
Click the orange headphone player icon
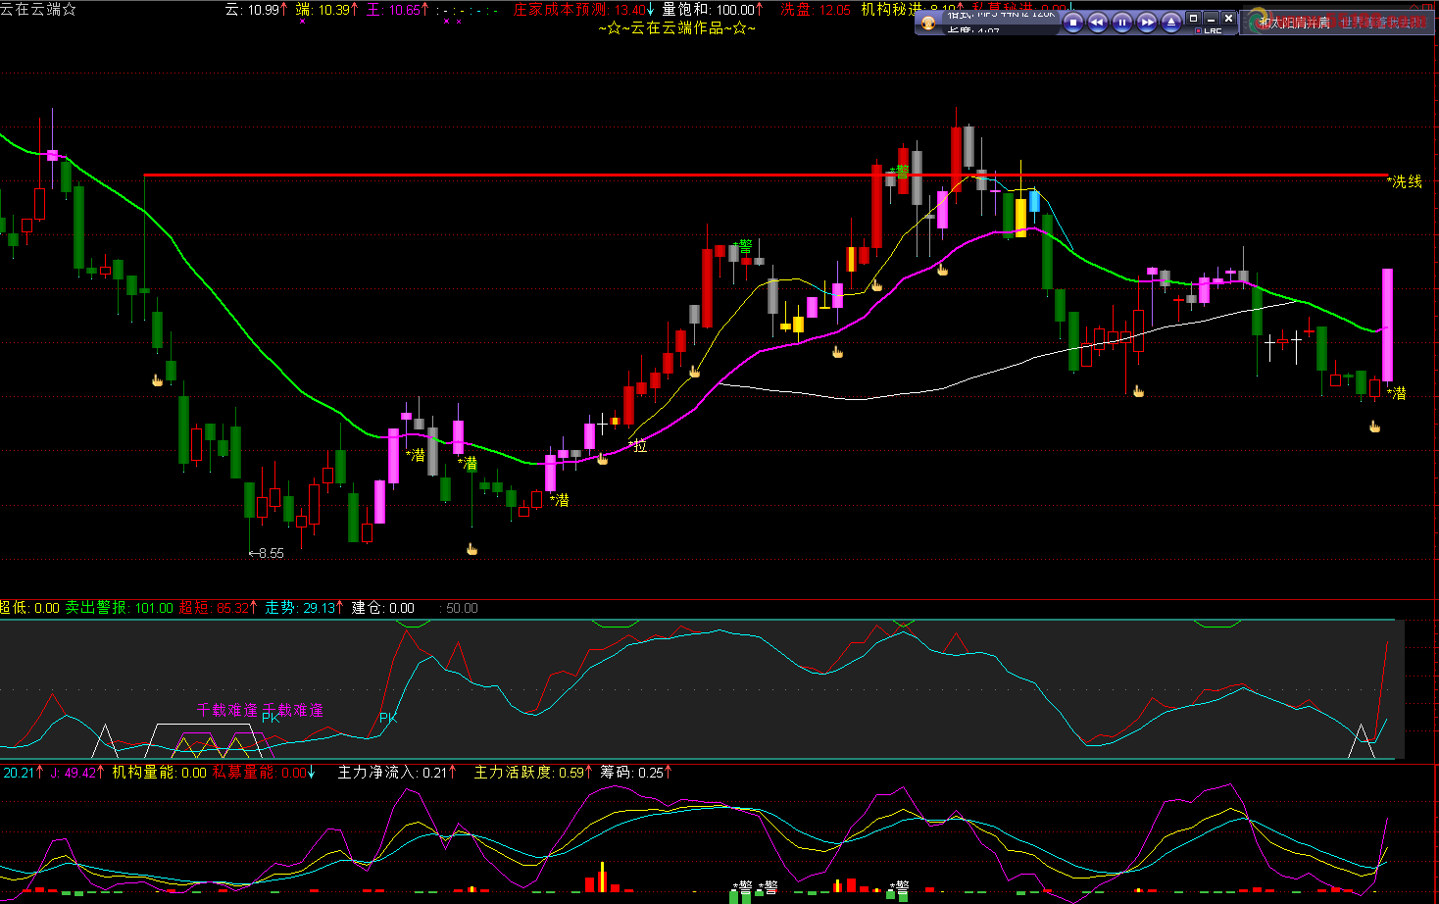pyautogui.click(x=928, y=24)
